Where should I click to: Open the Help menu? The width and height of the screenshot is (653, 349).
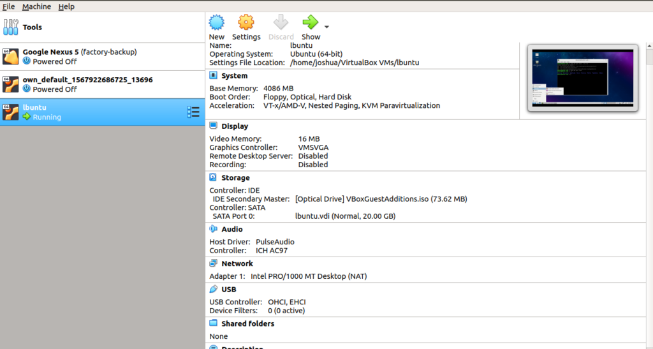[x=66, y=6]
